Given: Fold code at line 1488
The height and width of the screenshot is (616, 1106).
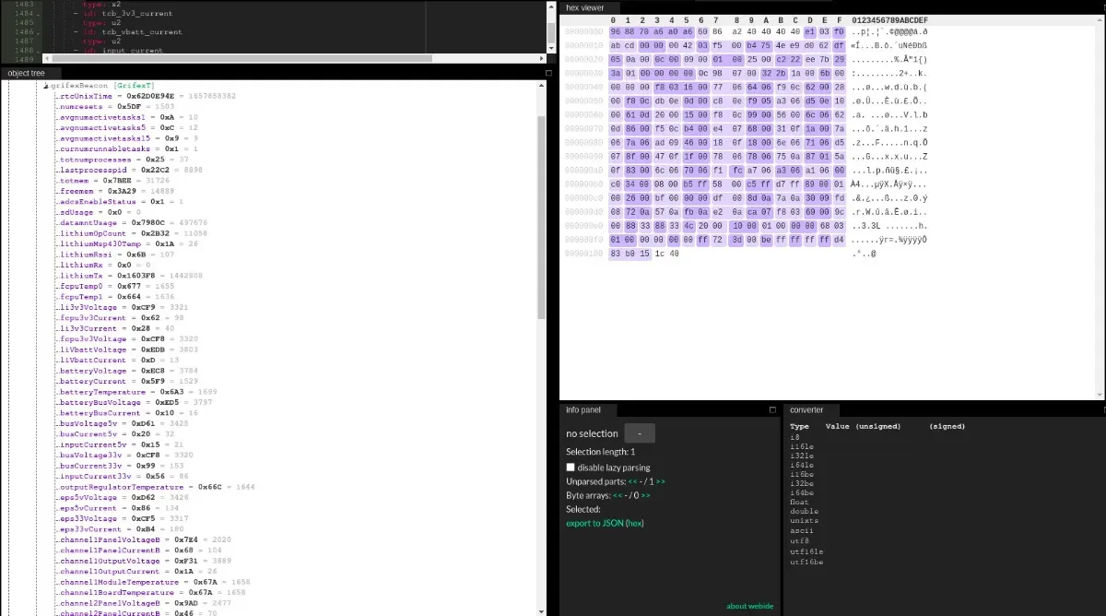Looking at the screenshot, I should click(x=37, y=50).
